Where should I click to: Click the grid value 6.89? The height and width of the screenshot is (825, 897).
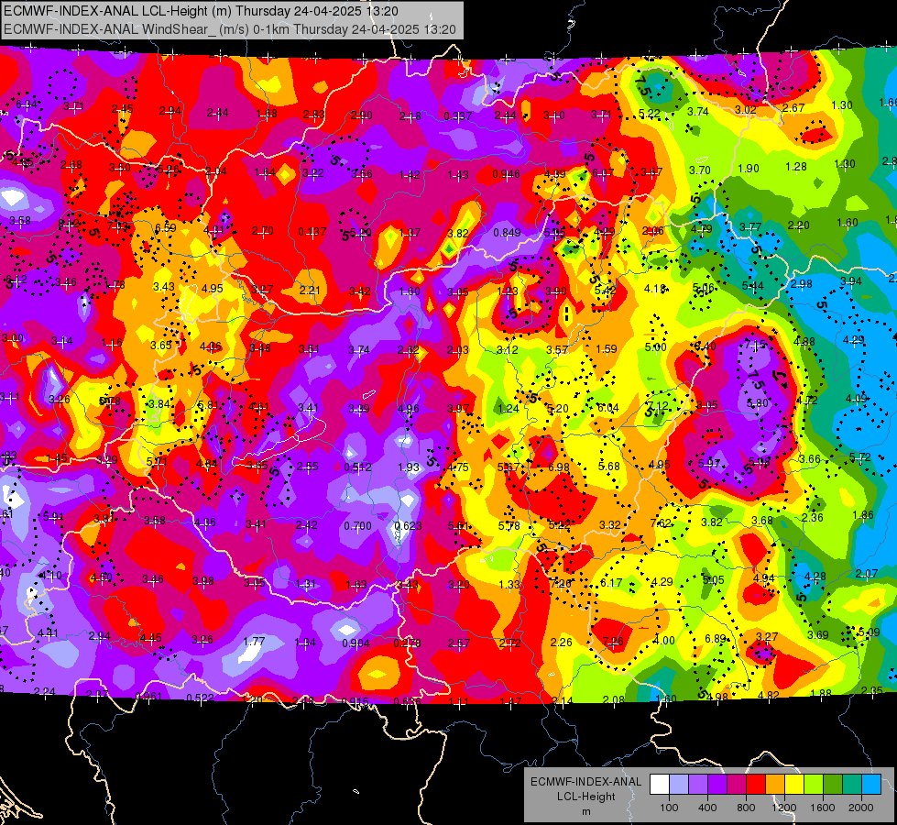pyautogui.click(x=716, y=638)
